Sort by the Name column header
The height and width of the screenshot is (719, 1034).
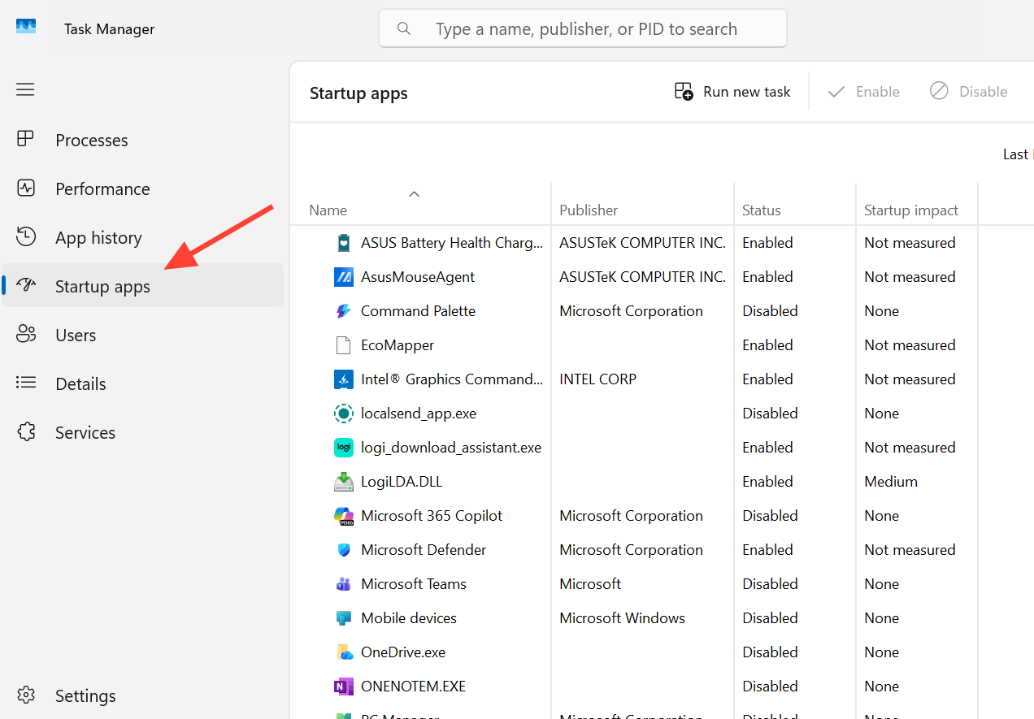pos(328,210)
